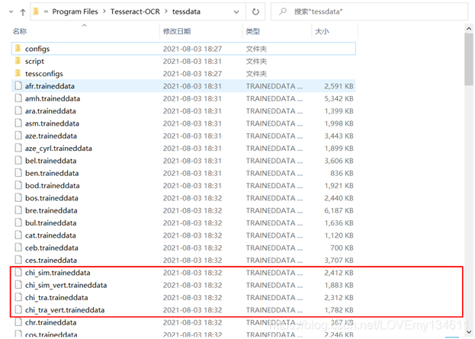Click the 6,187 KB size cell
475x339 pixels.
click(x=339, y=210)
